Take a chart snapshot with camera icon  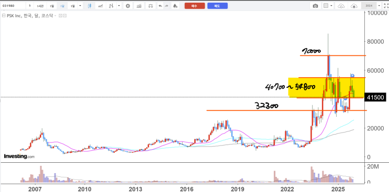(315, 6)
